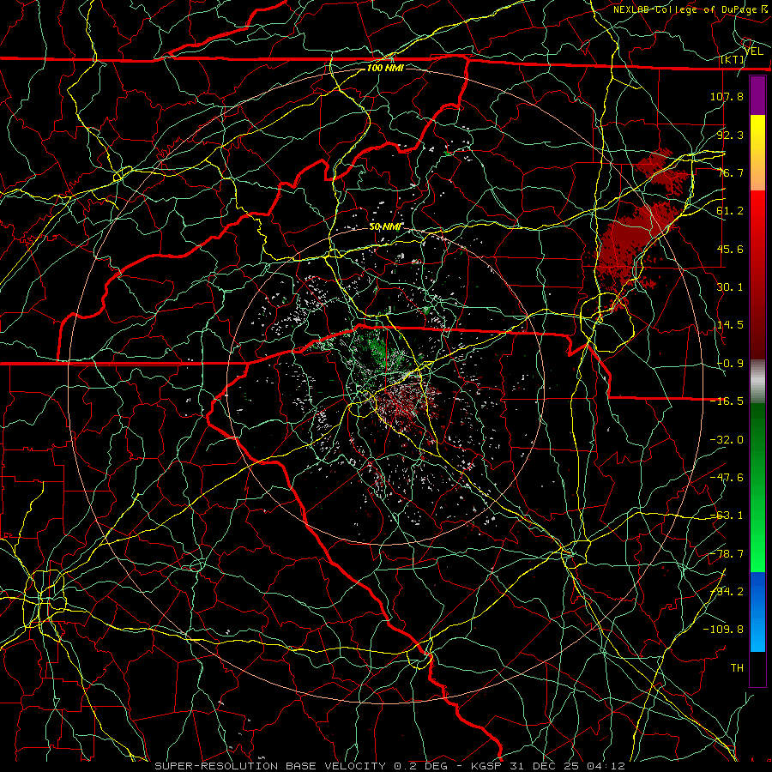Click the 45.6 legend value
This screenshot has width=772, height=772.
pos(730,249)
